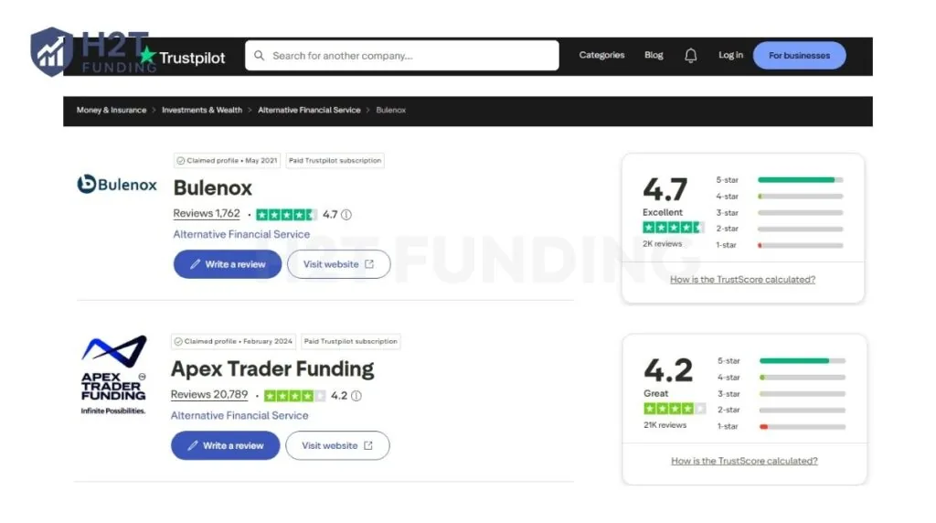The image size is (936, 523).
Task: Open the notifications bell
Action: pos(691,56)
